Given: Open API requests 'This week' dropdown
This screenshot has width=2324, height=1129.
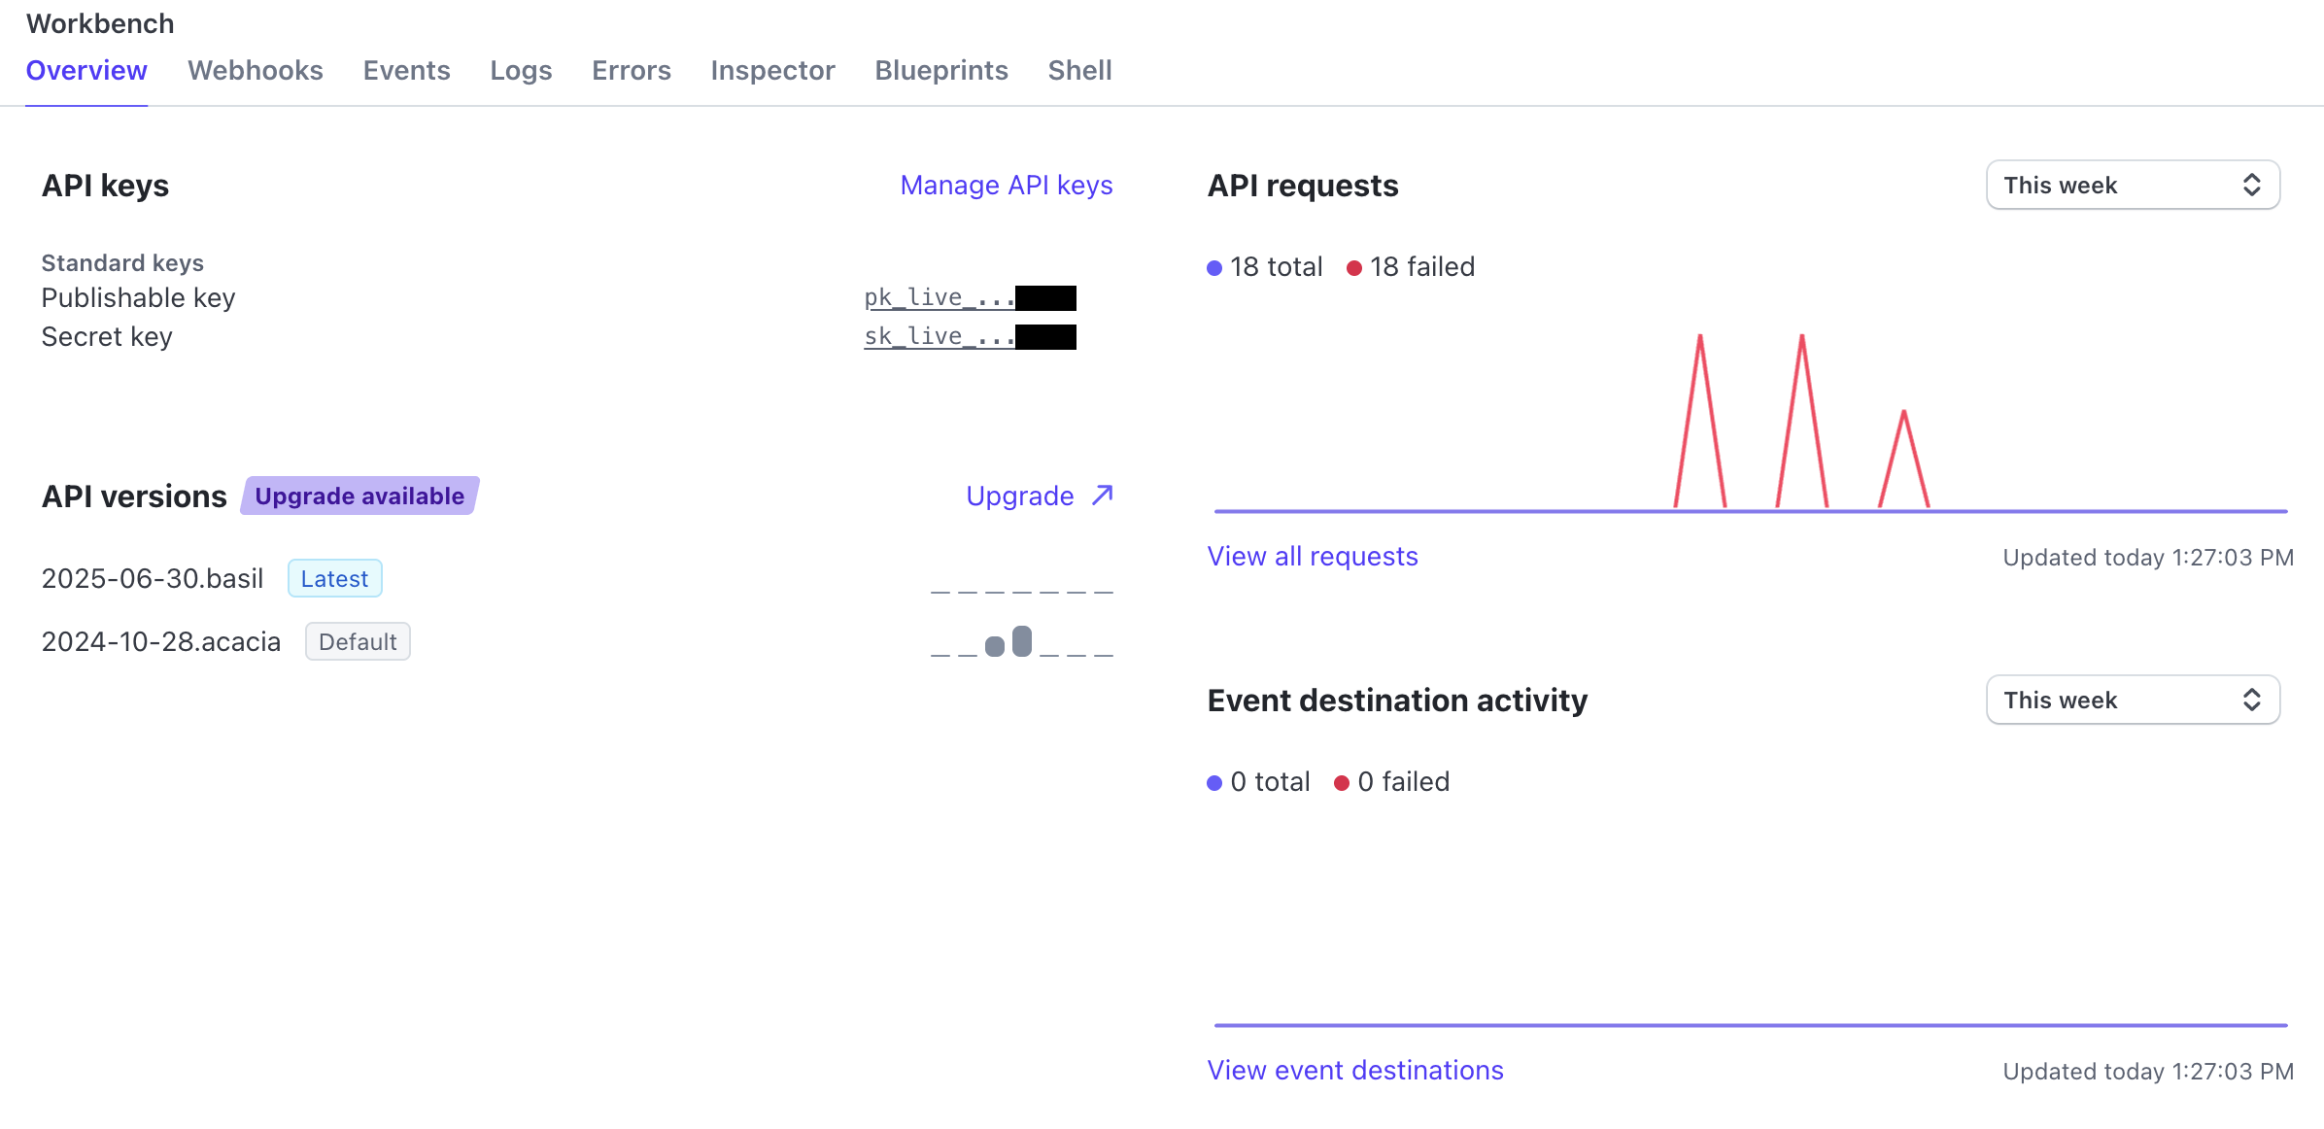Looking at the screenshot, I should (x=2133, y=186).
